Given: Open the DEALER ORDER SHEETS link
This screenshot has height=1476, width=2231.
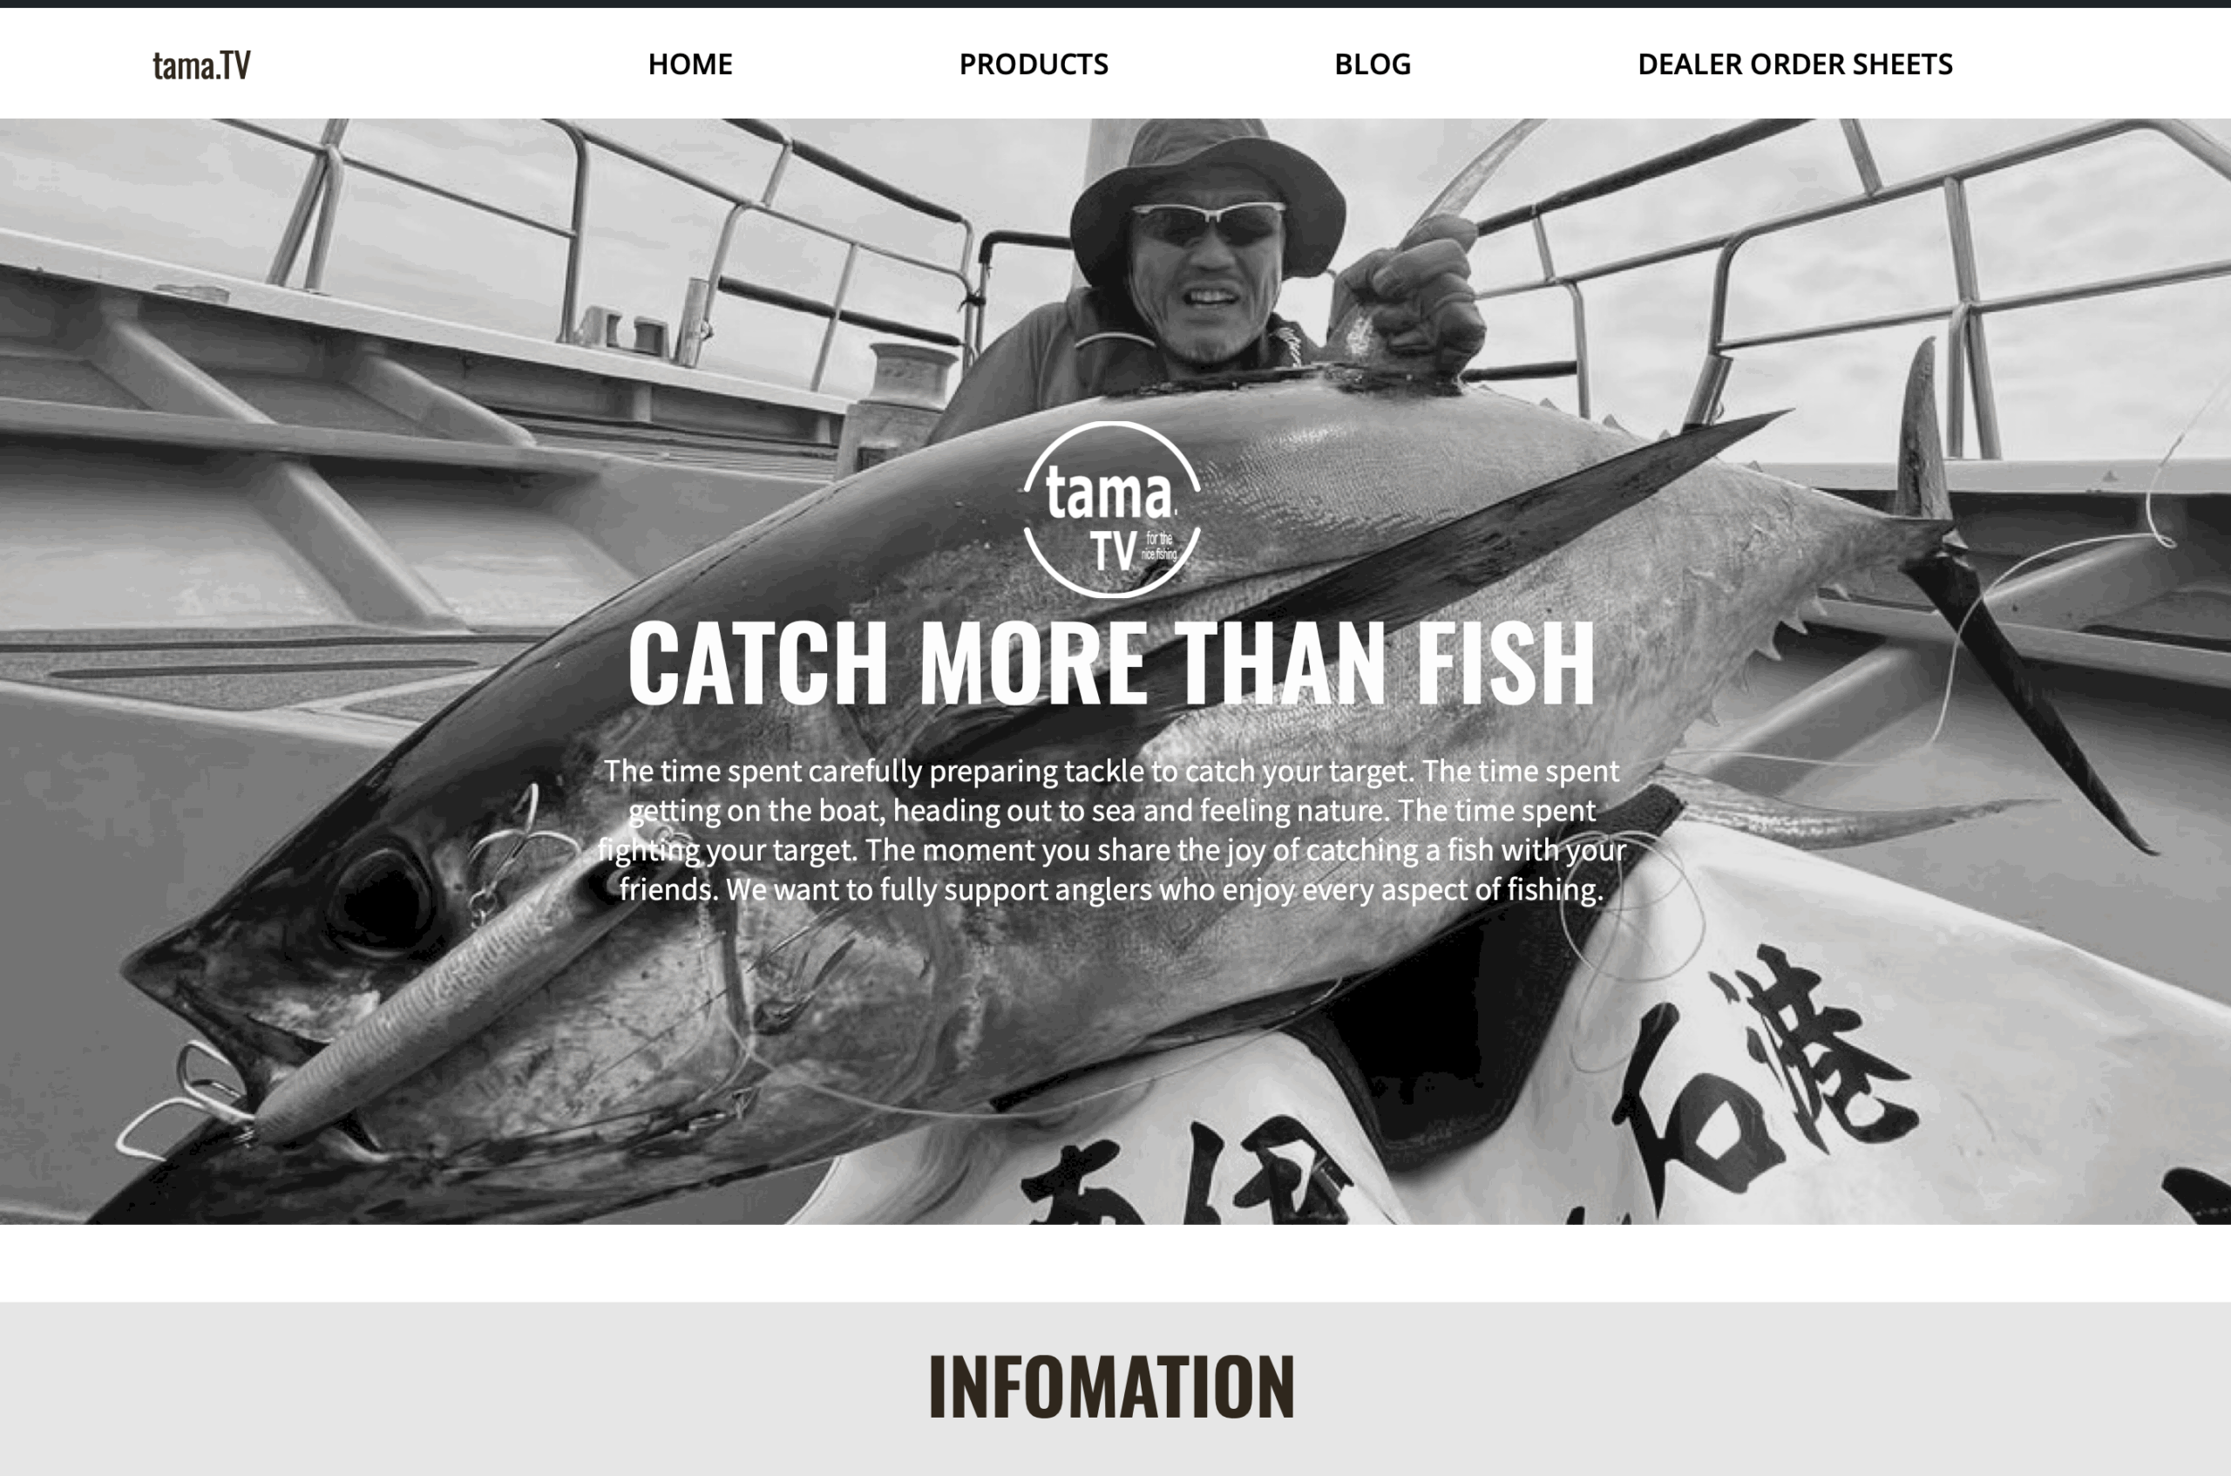Looking at the screenshot, I should (1794, 64).
